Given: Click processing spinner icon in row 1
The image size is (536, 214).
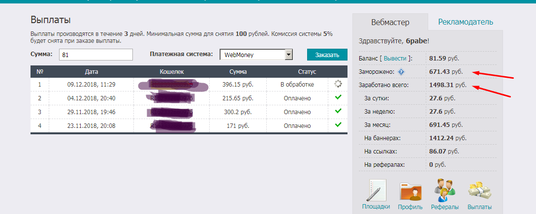Looking at the screenshot, I should click(338, 84).
